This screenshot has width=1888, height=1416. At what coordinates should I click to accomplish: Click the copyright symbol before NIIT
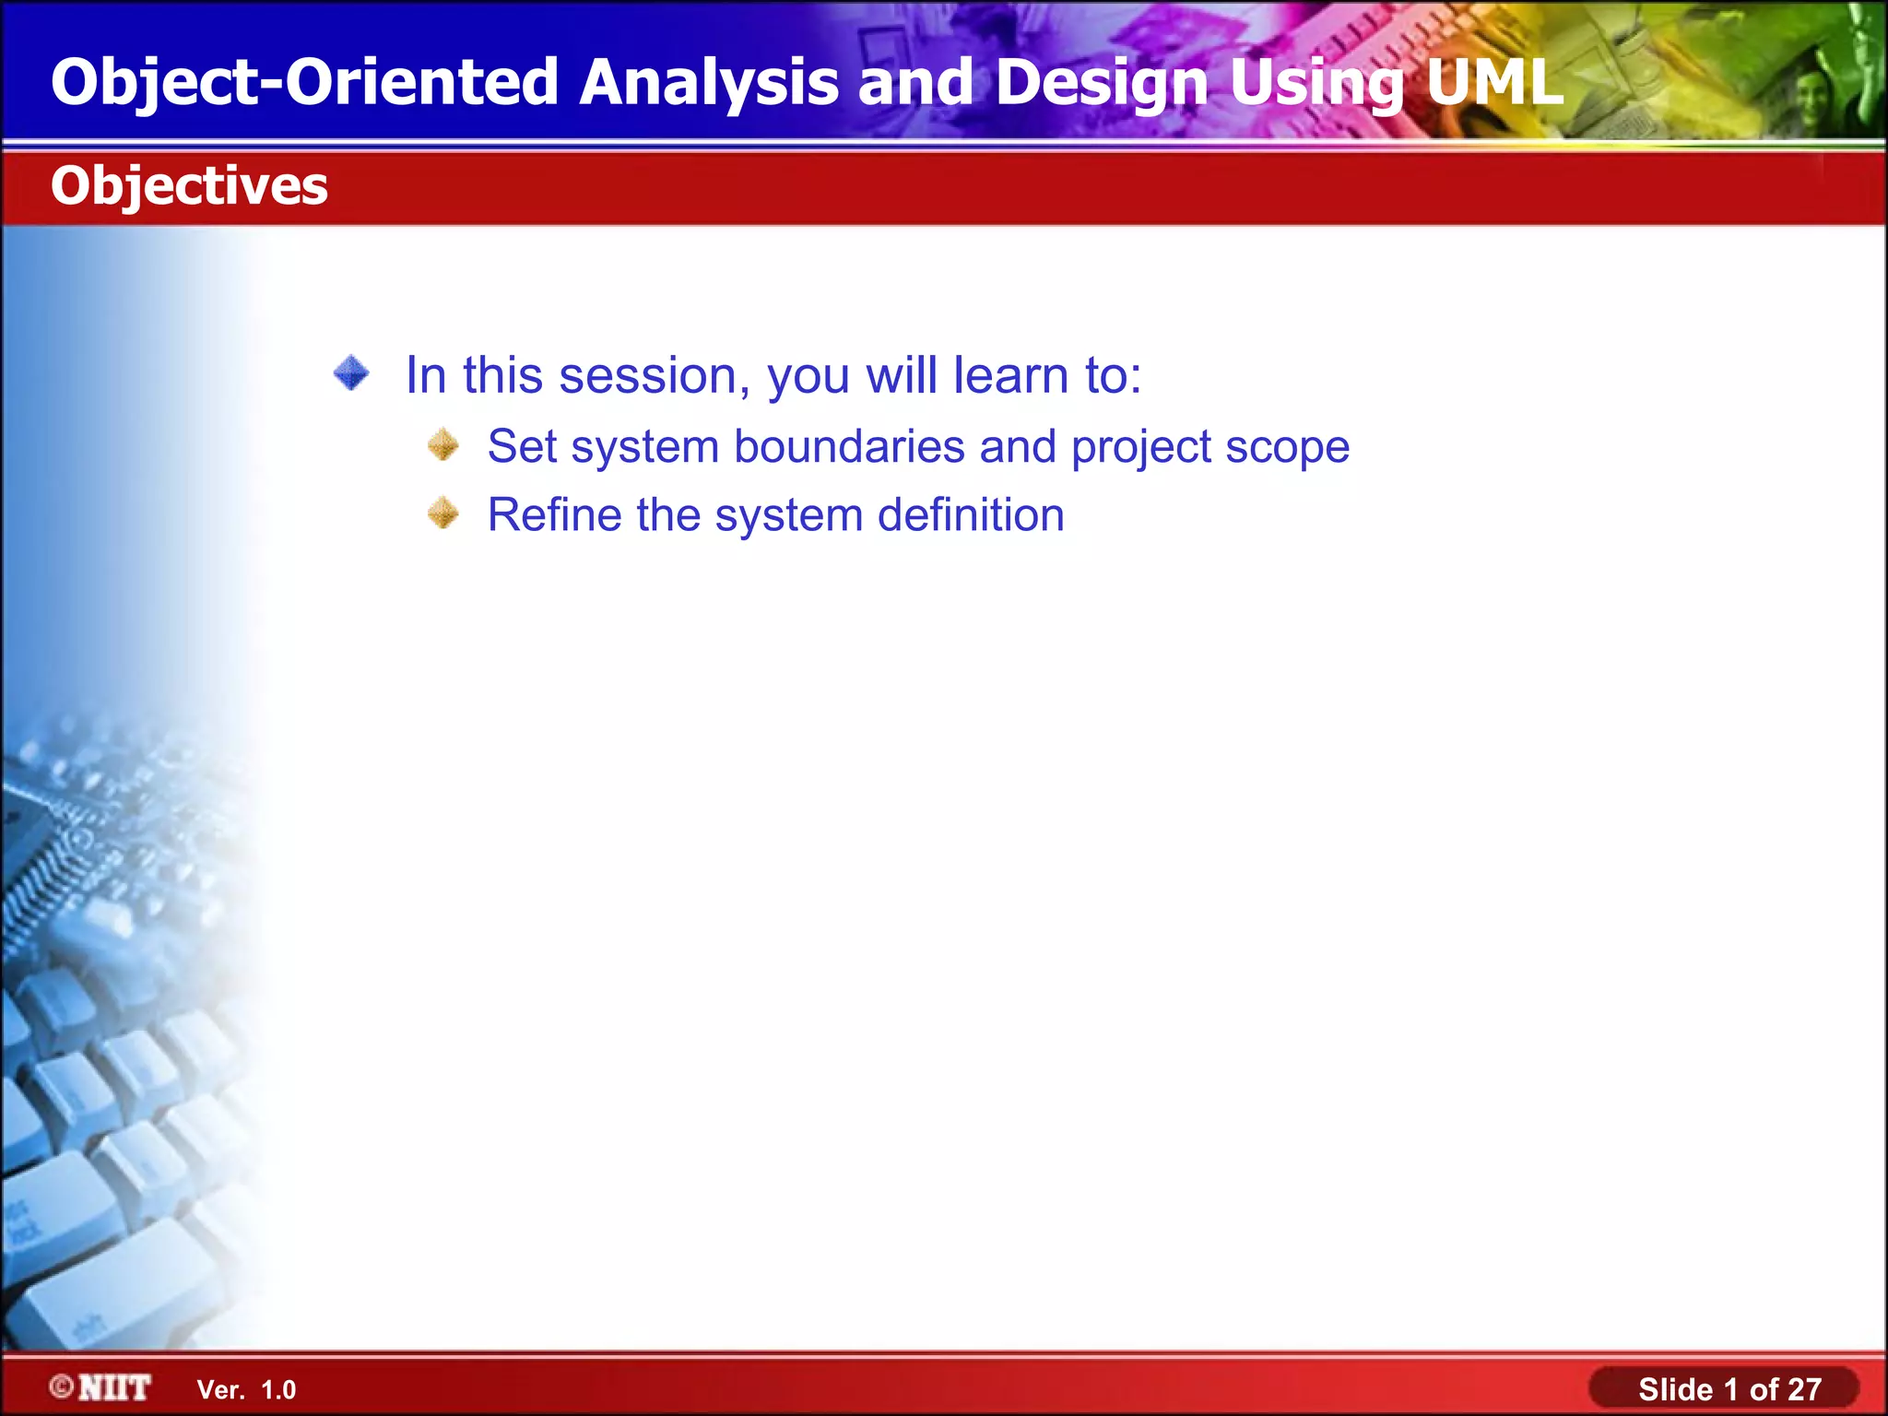(62, 1386)
